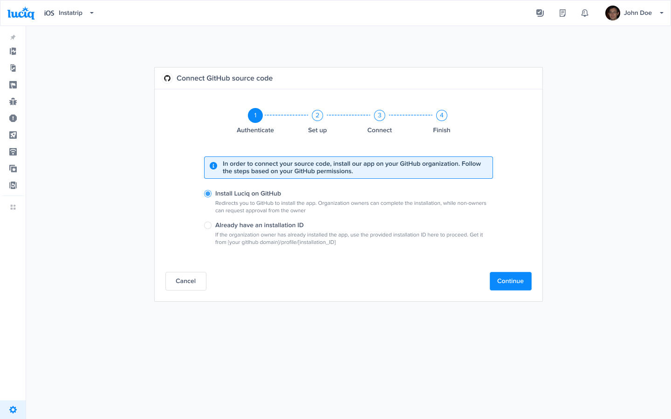Click the bug icon in the sidebar
The height and width of the screenshot is (419, 671).
[13, 101]
